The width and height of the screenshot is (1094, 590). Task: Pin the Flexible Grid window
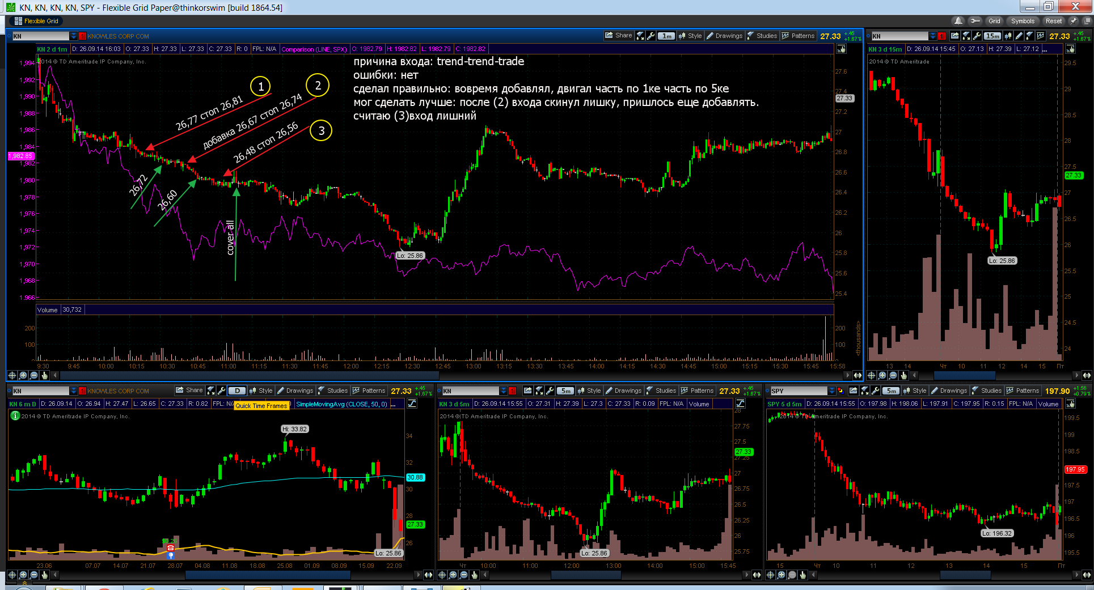click(x=1074, y=21)
